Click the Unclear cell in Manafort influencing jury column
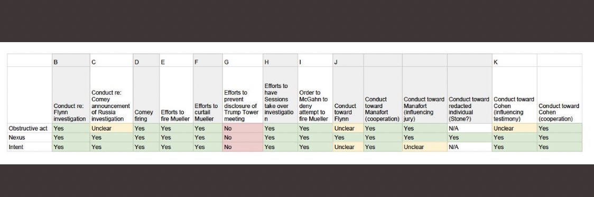 [x=425, y=147]
